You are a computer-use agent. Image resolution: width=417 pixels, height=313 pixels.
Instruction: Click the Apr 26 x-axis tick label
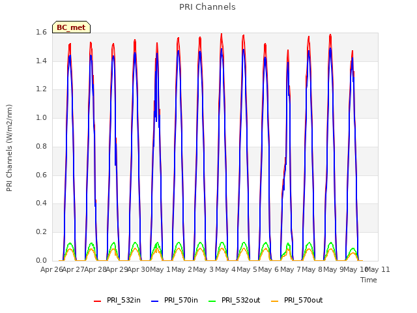point(51,269)
